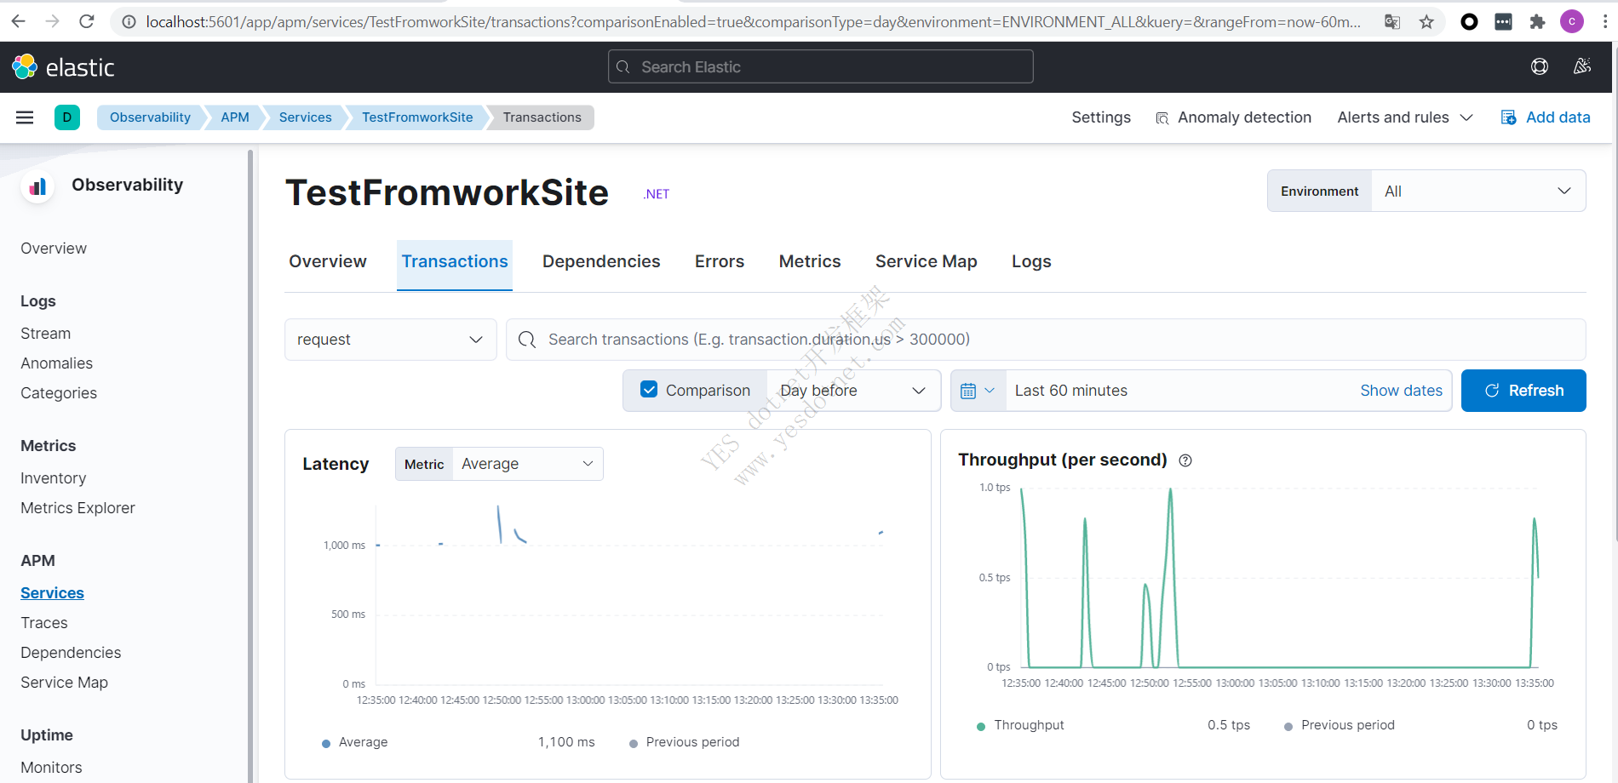Screen dimensions: 1618x783
Task: Bookmark this page with the star icon
Action: pos(1426,22)
